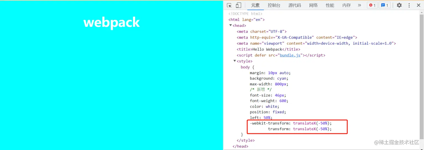Click the closing </style> tag
The image size is (424, 150).
(246, 141)
